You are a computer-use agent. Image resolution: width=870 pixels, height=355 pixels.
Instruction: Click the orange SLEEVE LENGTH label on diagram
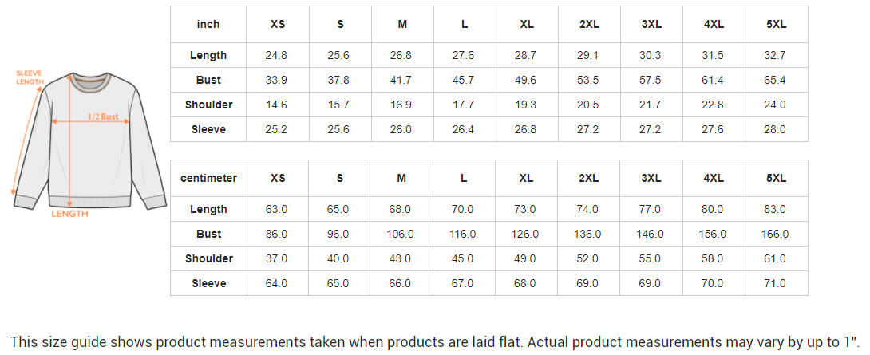click(30, 78)
